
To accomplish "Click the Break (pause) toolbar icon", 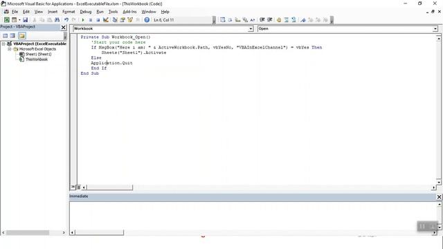I will pos(91,20).
